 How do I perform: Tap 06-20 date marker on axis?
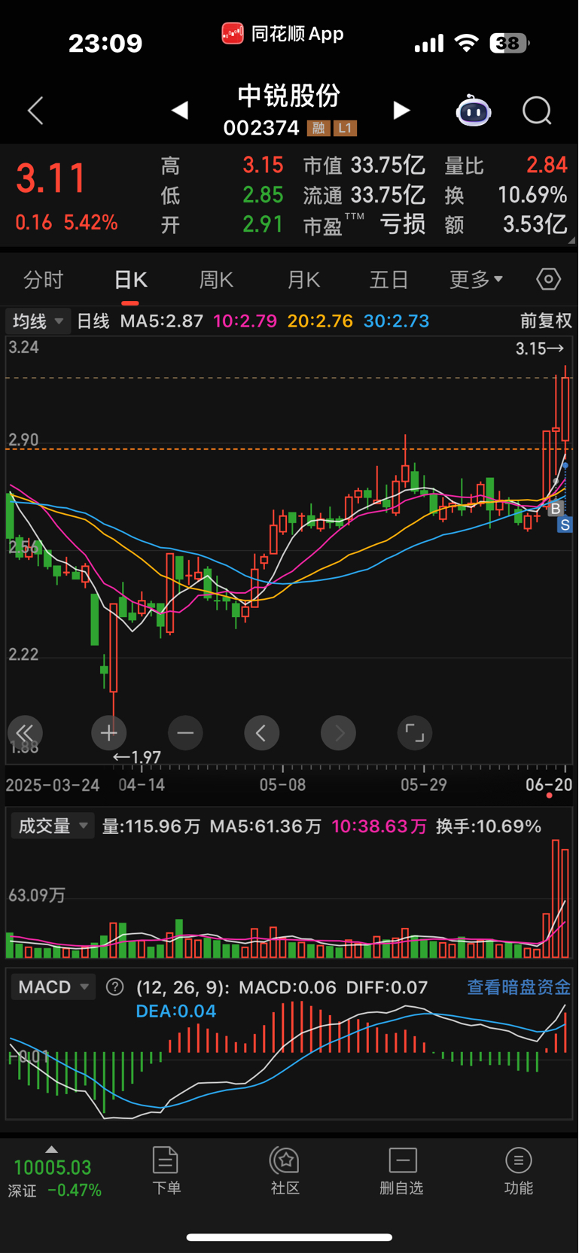point(548,785)
